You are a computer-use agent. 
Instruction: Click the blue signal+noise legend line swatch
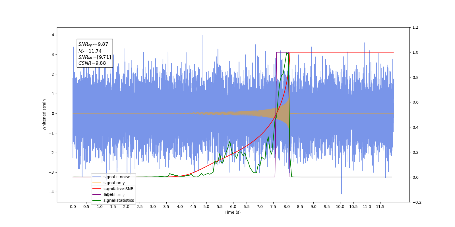[97, 177]
